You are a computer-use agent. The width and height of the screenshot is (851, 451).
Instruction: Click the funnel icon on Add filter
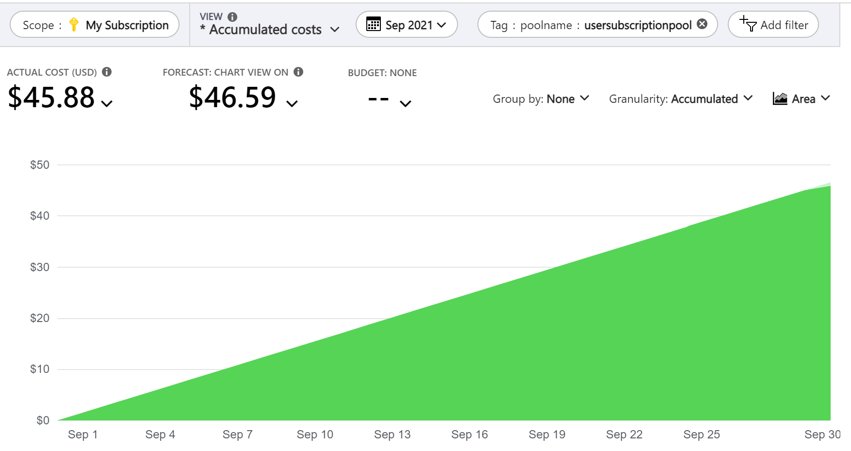pyautogui.click(x=751, y=26)
